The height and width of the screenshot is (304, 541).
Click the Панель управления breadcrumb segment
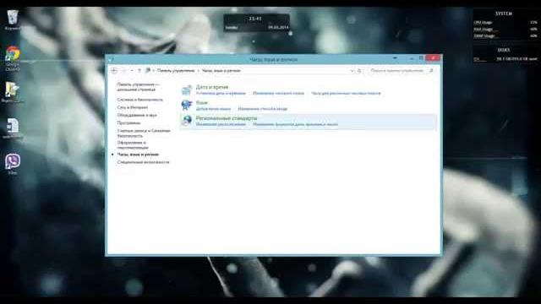176,71
